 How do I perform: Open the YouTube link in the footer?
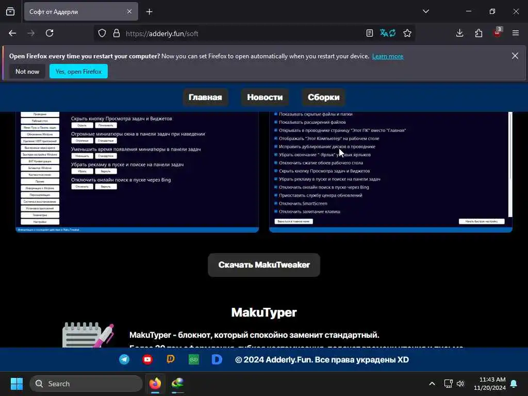pyautogui.click(x=147, y=359)
